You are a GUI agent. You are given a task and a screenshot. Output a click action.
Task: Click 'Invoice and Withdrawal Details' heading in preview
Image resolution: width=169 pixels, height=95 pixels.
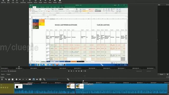click(66, 25)
